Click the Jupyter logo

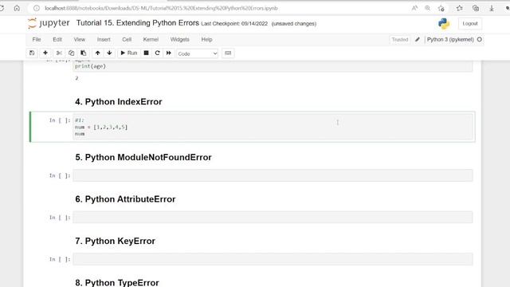click(49, 23)
